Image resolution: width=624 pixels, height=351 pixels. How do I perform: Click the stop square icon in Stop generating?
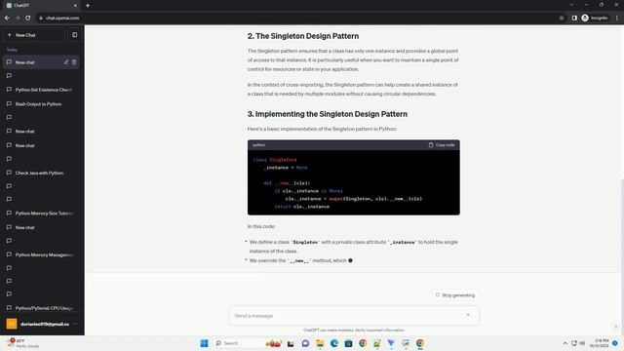point(438,294)
